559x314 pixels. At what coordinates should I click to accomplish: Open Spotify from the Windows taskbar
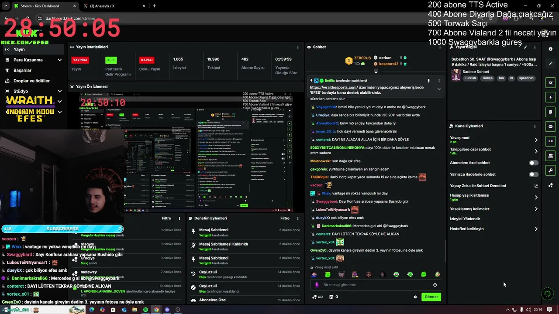coord(145,310)
